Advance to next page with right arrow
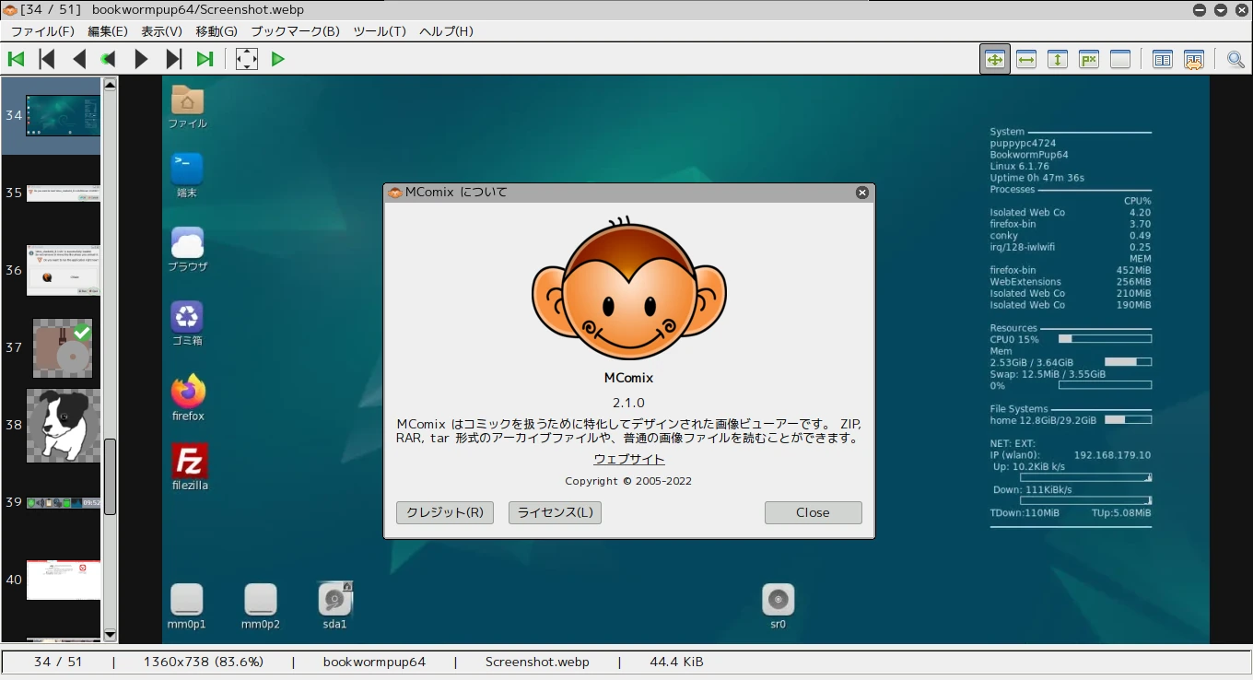Screen dimensions: 1253x680 click(x=141, y=59)
